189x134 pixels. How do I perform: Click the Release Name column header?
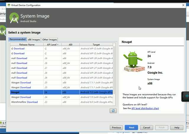coord(27,45)
